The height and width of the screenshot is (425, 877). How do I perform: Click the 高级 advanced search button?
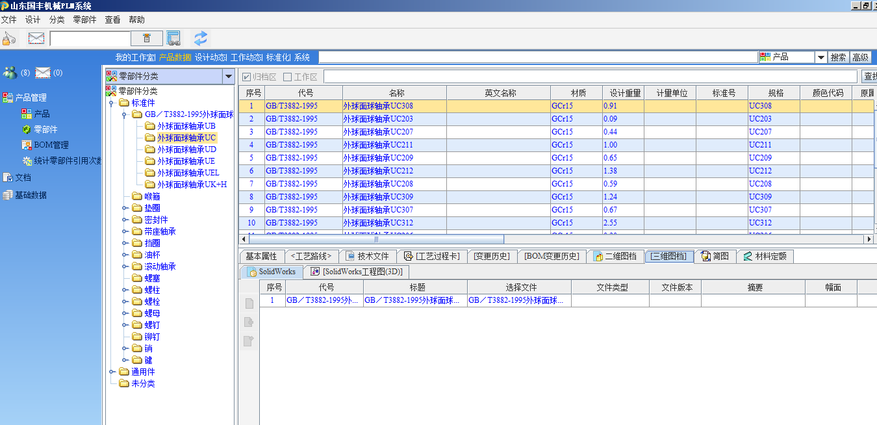860,57
